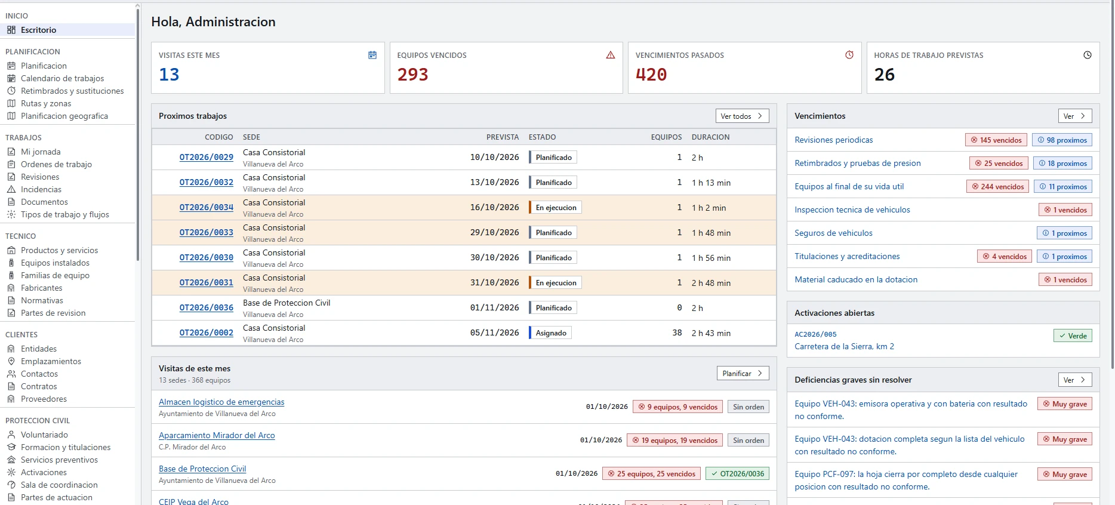Click Ver button in Vencimientos panel
Viewport: 1115px width, 505px height.
1074,116
